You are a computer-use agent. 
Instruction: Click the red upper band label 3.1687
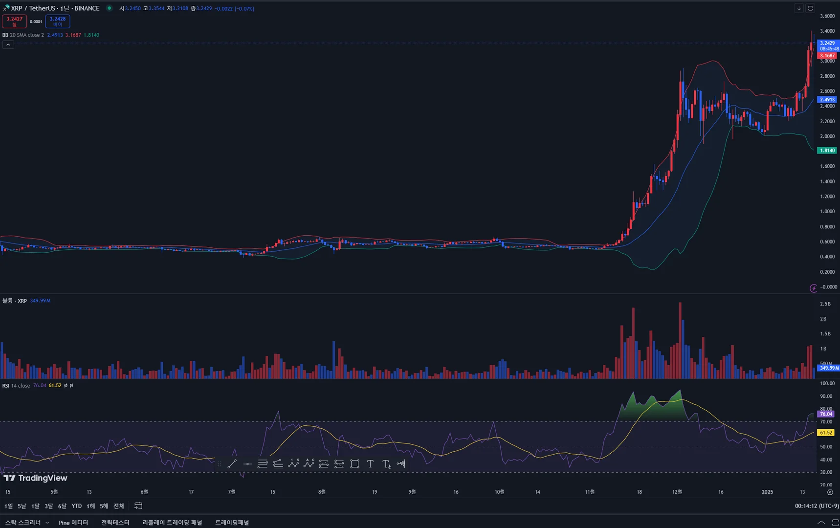click(827, 55)
